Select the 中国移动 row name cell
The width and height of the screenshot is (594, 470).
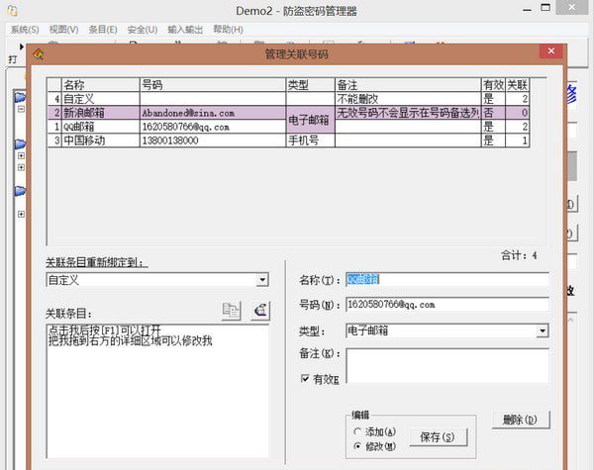pyautogui.click(x=100, y=141)
